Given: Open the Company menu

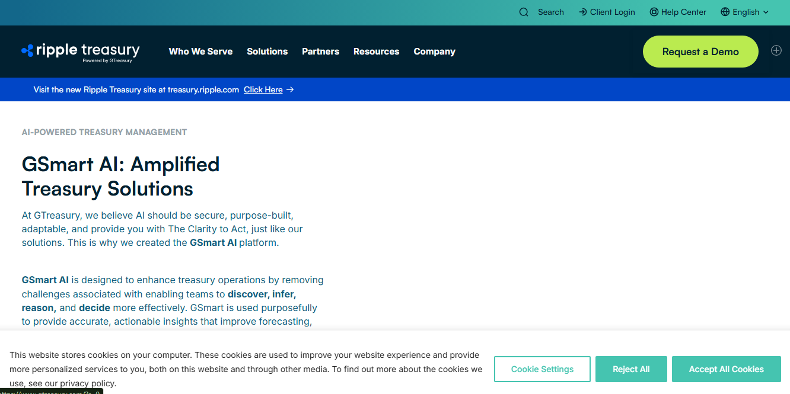Looking at the screenshot, I should tap(434, 52).
